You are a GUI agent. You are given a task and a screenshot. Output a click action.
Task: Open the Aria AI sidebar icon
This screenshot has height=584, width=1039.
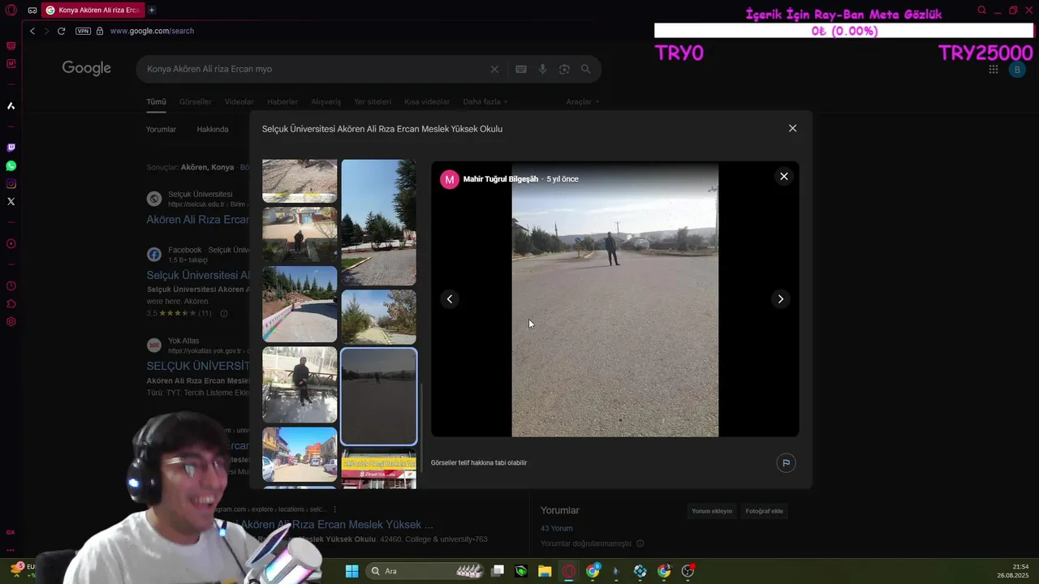(x=11, y=105)
